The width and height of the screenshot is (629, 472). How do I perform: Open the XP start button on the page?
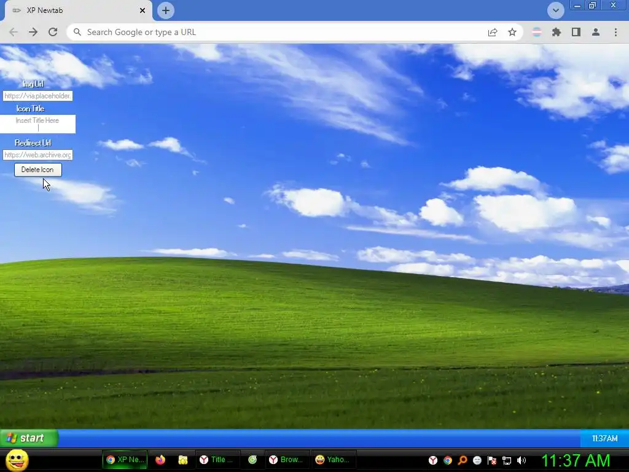pos(29,438)
